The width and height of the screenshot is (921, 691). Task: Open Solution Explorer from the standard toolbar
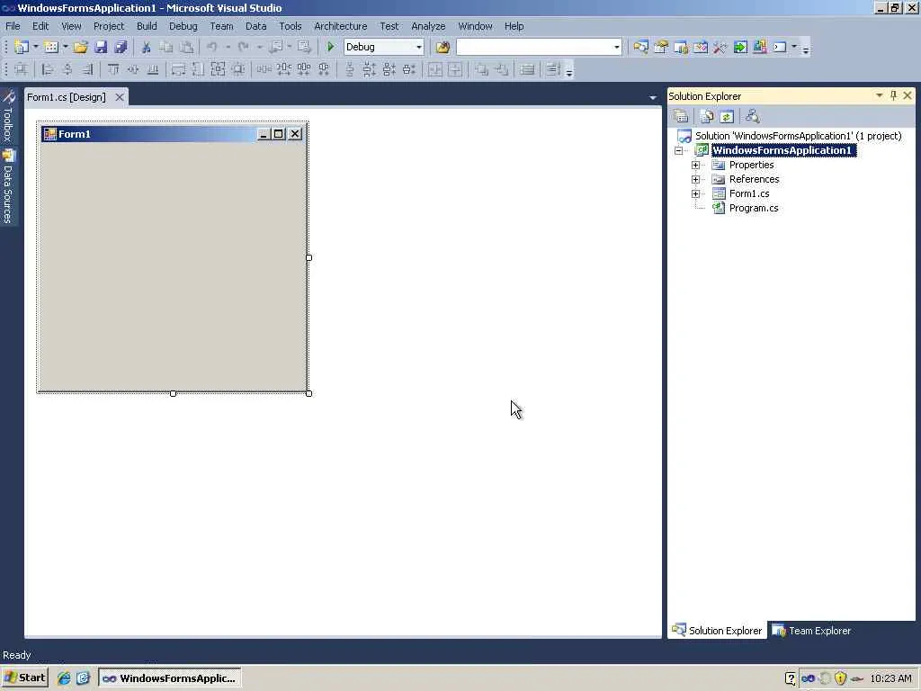point(640,47)
